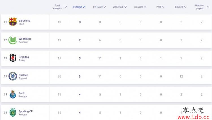The image size is (212, 120).
Task: Click the Beşiktaş club crest
Action: [13, 58]
